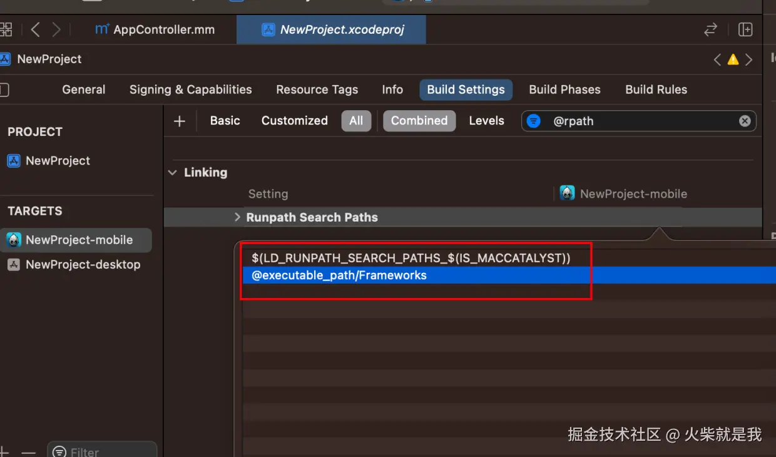The width and height of the screenshot is (776, 457).
Task: Click NewProject breadcrumb title
Action: pyautogui.click(x=49, y=59)
